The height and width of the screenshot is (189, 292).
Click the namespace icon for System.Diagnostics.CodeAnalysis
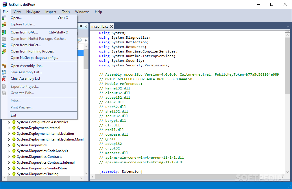14,151
